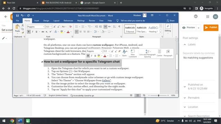The height and width of the screenshot is (124, 221).
Task: Decrease paragraph indent in ribbon
Action: coord(96,27)
